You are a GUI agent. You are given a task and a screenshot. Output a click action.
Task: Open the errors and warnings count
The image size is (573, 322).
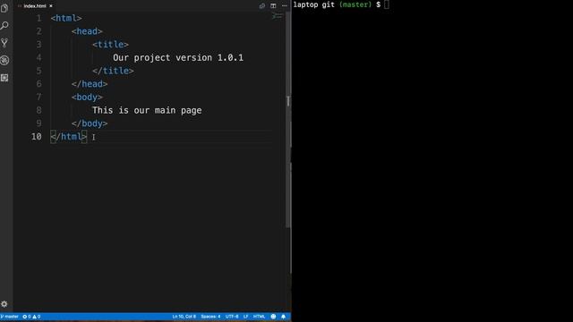[31, 317]
